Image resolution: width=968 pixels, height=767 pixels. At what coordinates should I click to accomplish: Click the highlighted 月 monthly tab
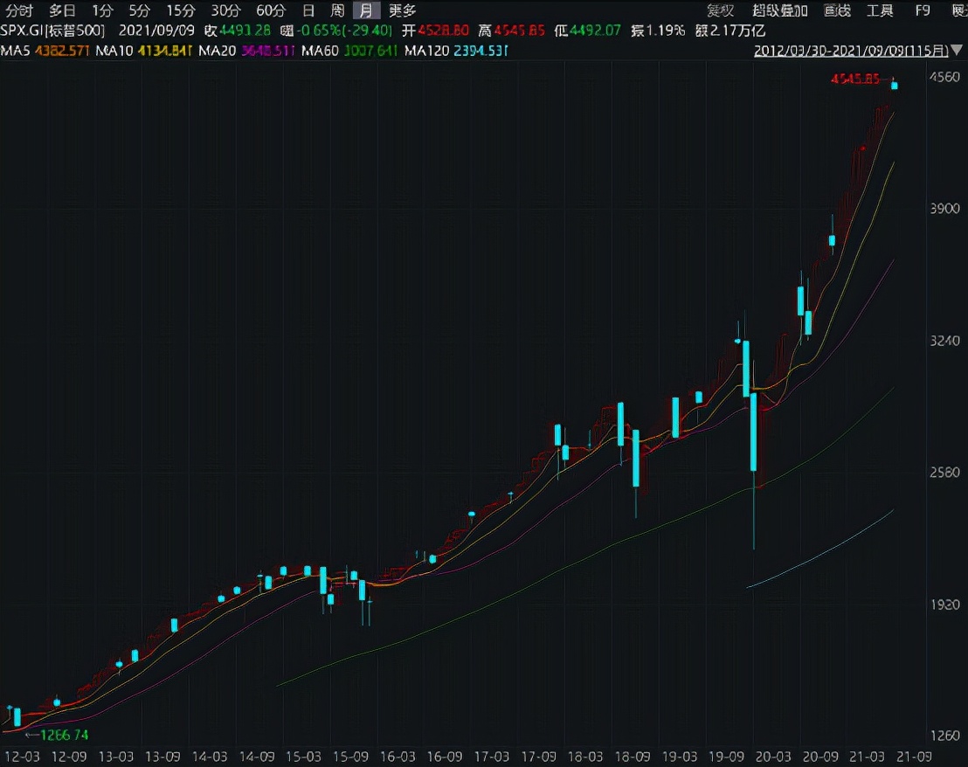point(367,11)
